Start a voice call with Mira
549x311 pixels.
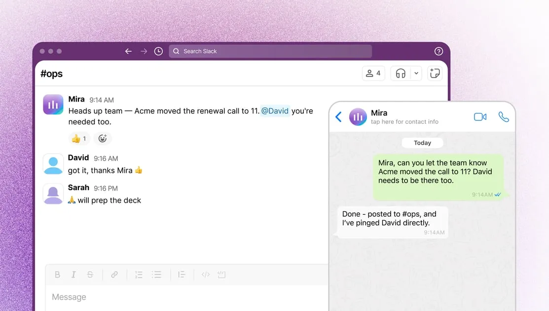pyautogui.click(x=504, y=117)
